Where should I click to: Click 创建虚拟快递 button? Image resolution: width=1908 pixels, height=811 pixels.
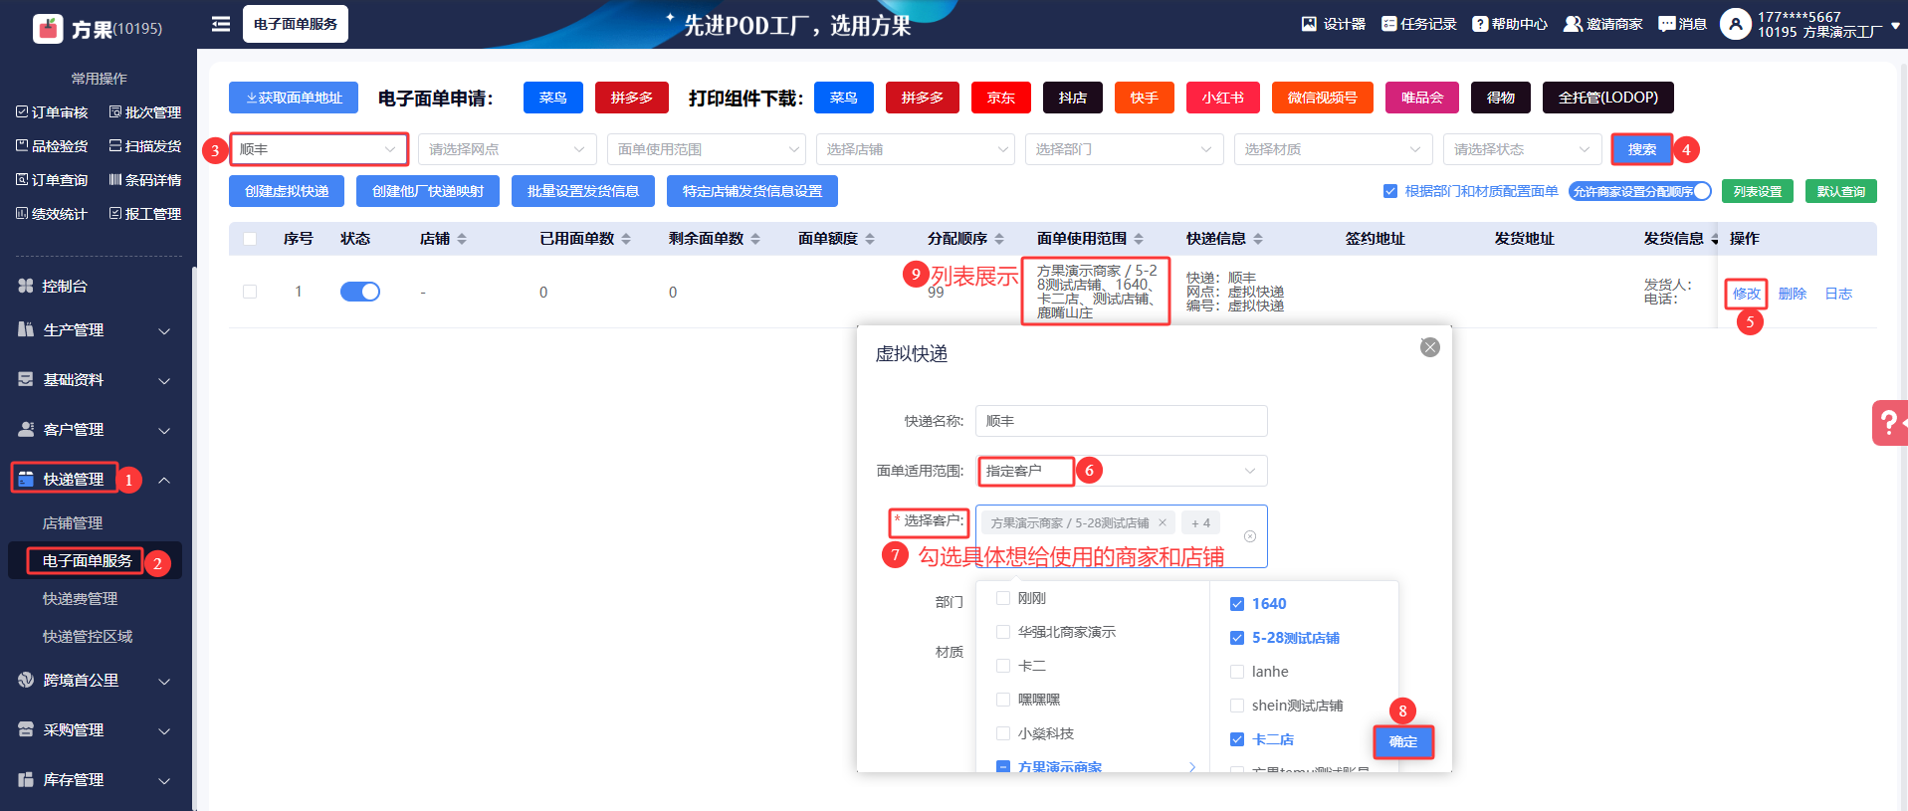click(287, 191)
